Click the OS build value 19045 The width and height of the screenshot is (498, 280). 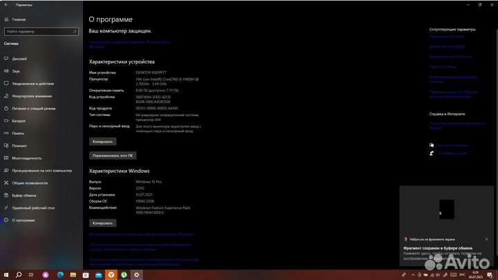point(145,201)
